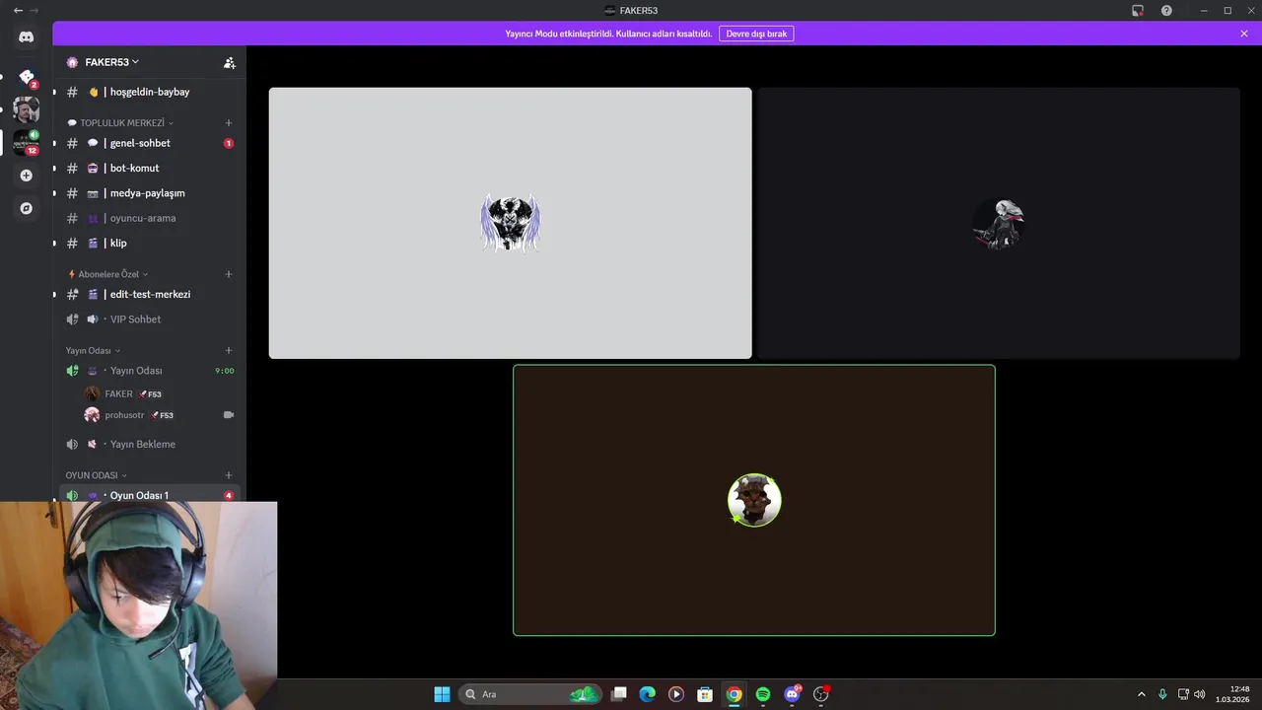The image size is (1262, 710).
Task: Open the medya-paylaşım channel
Action: click(x=150, y=193)
